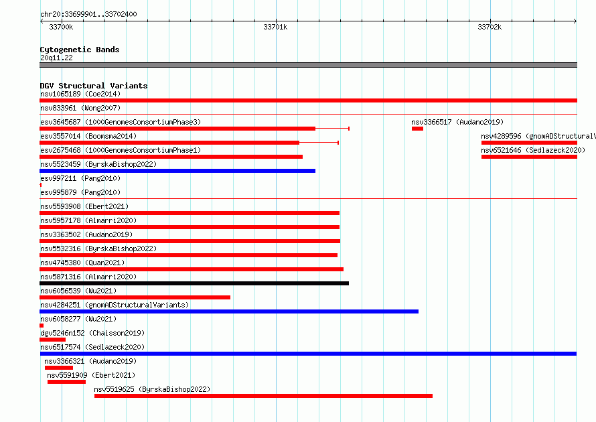596x422 pixels.
Task: Select the blue nsv5523459 variant bar
Action: pos(177,171)
